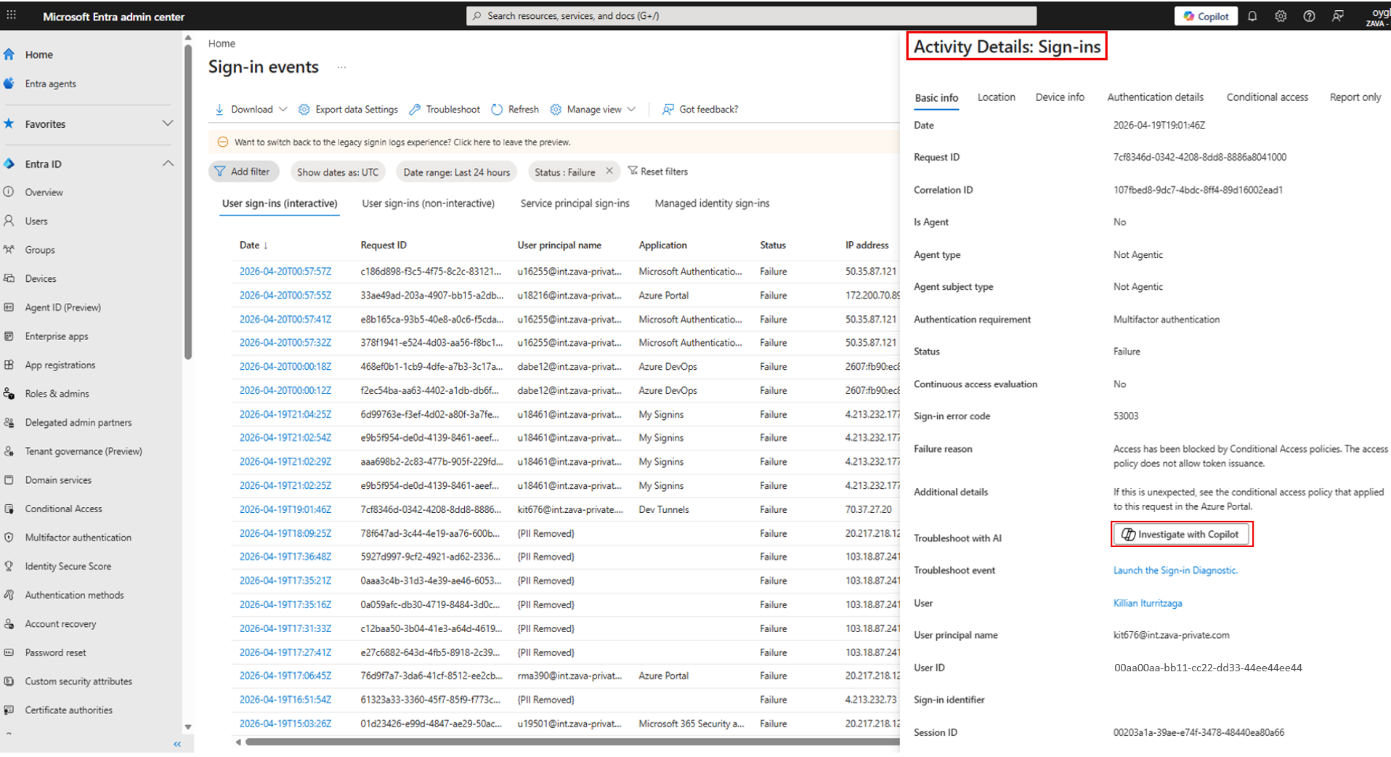Click the Users icon in sidebar
This screenshot has height=757, width=1391.
(9, 221)
